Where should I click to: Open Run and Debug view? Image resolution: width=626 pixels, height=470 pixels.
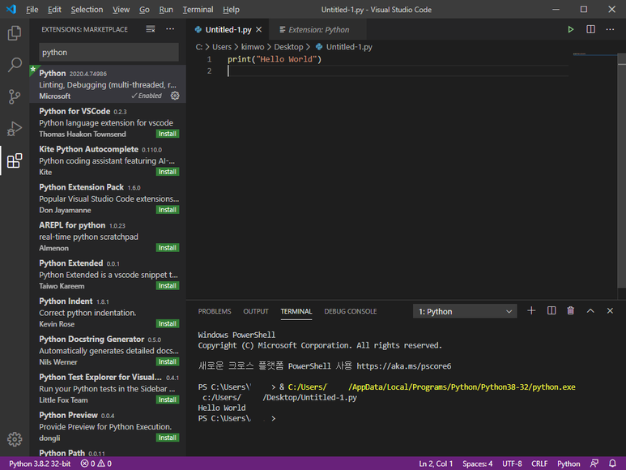pos(15,129)
